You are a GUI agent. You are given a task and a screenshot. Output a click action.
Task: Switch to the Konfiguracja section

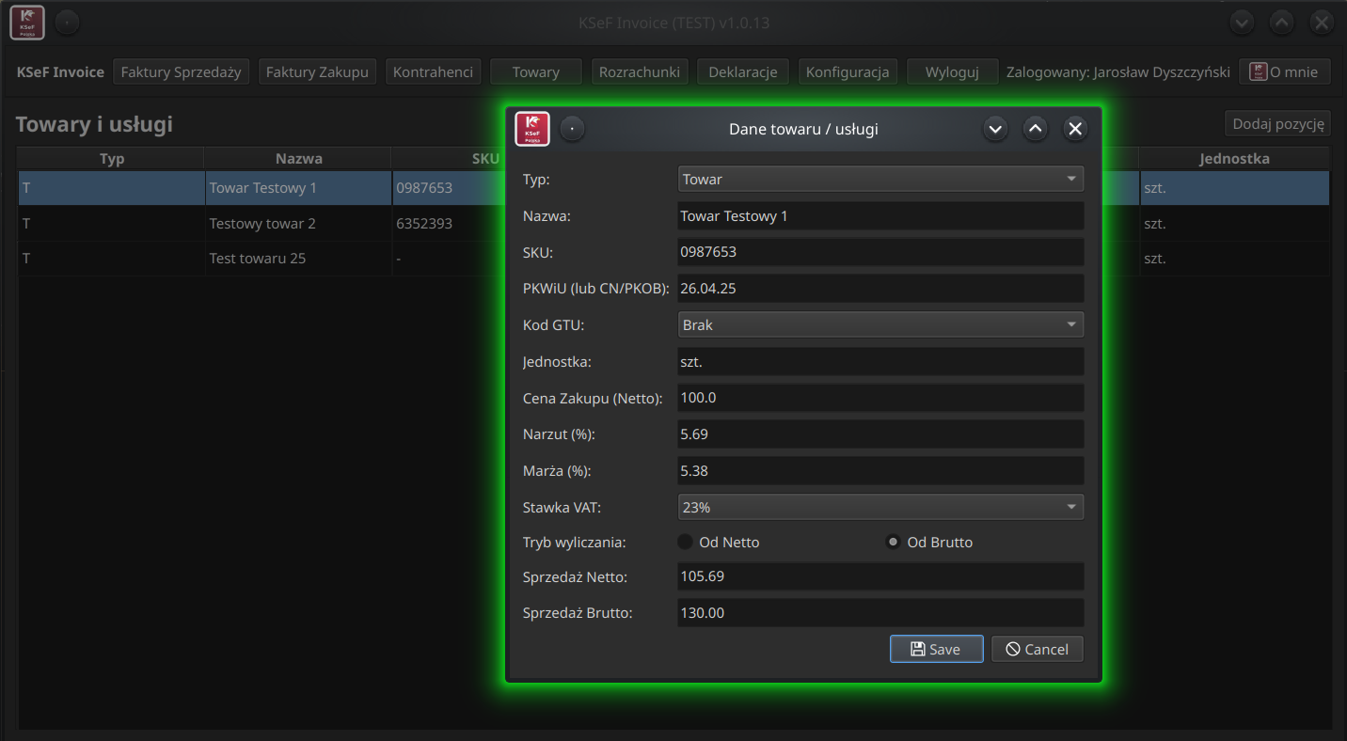848,71
